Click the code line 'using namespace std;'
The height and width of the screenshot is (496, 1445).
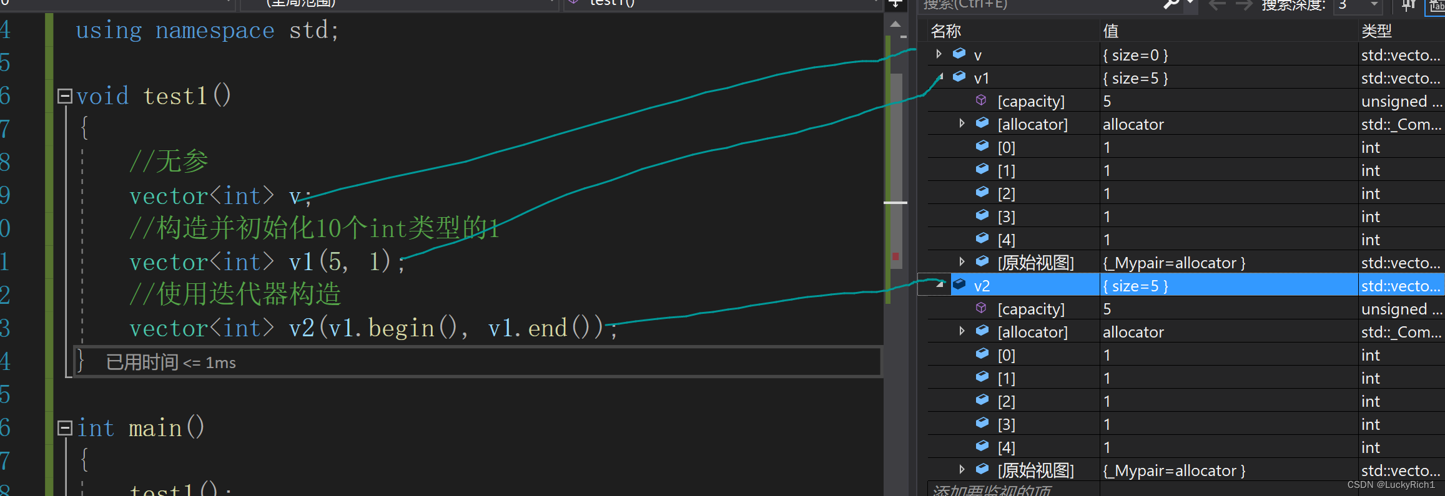pyautogui.click(x=207, y=30)
